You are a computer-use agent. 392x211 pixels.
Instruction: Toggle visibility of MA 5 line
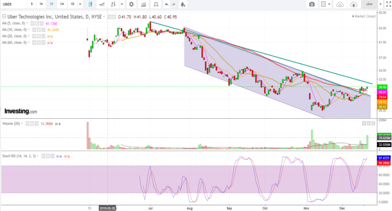click(32, 24)
